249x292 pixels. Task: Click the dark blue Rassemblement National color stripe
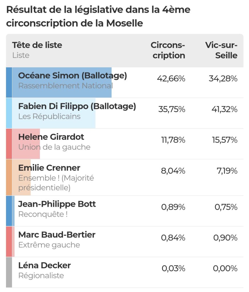pos(9,82)
